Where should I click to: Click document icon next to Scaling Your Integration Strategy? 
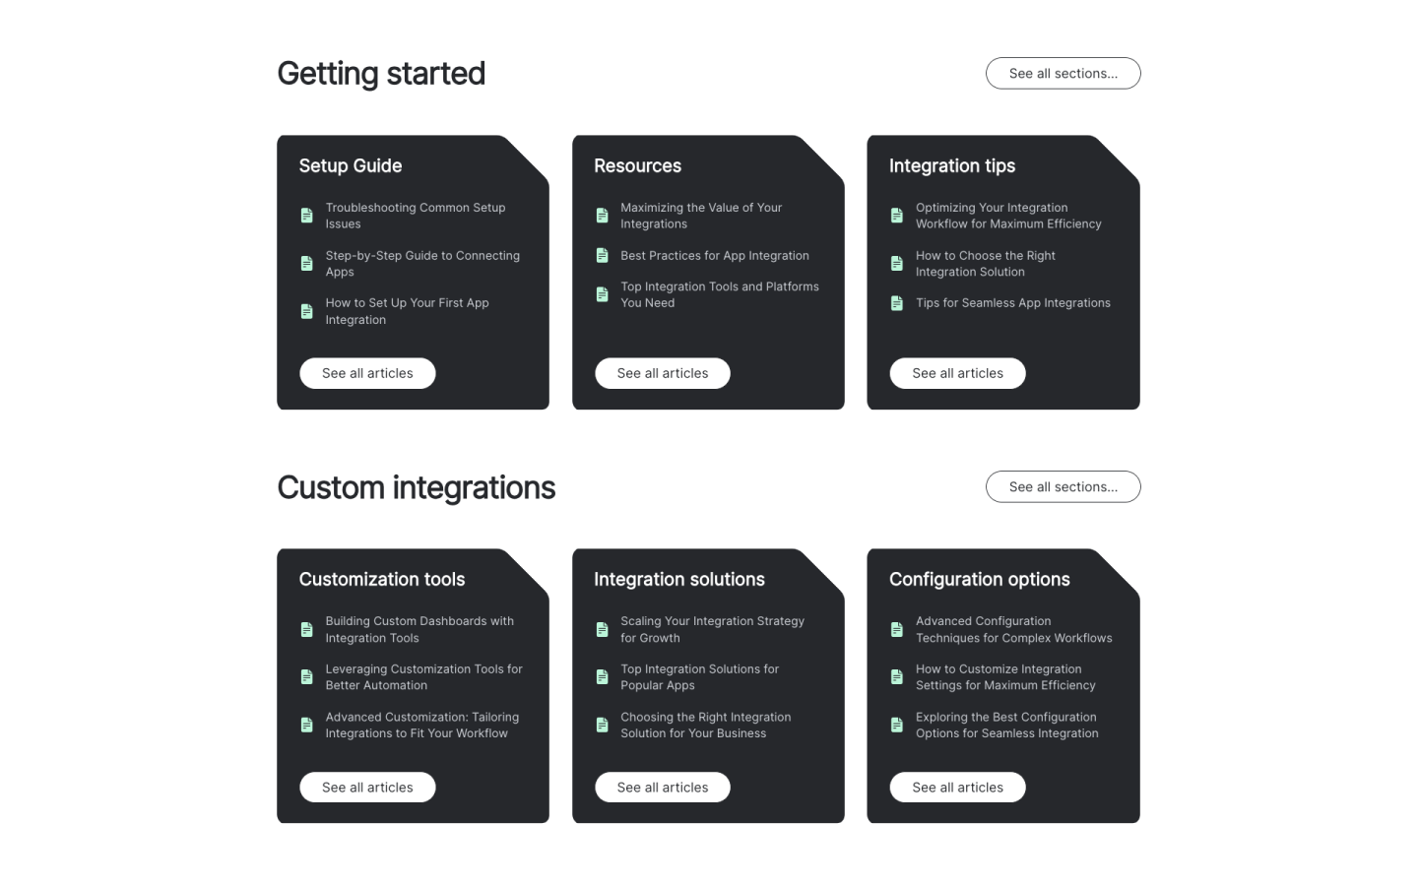pyautogui.click(x=602, y=629)
